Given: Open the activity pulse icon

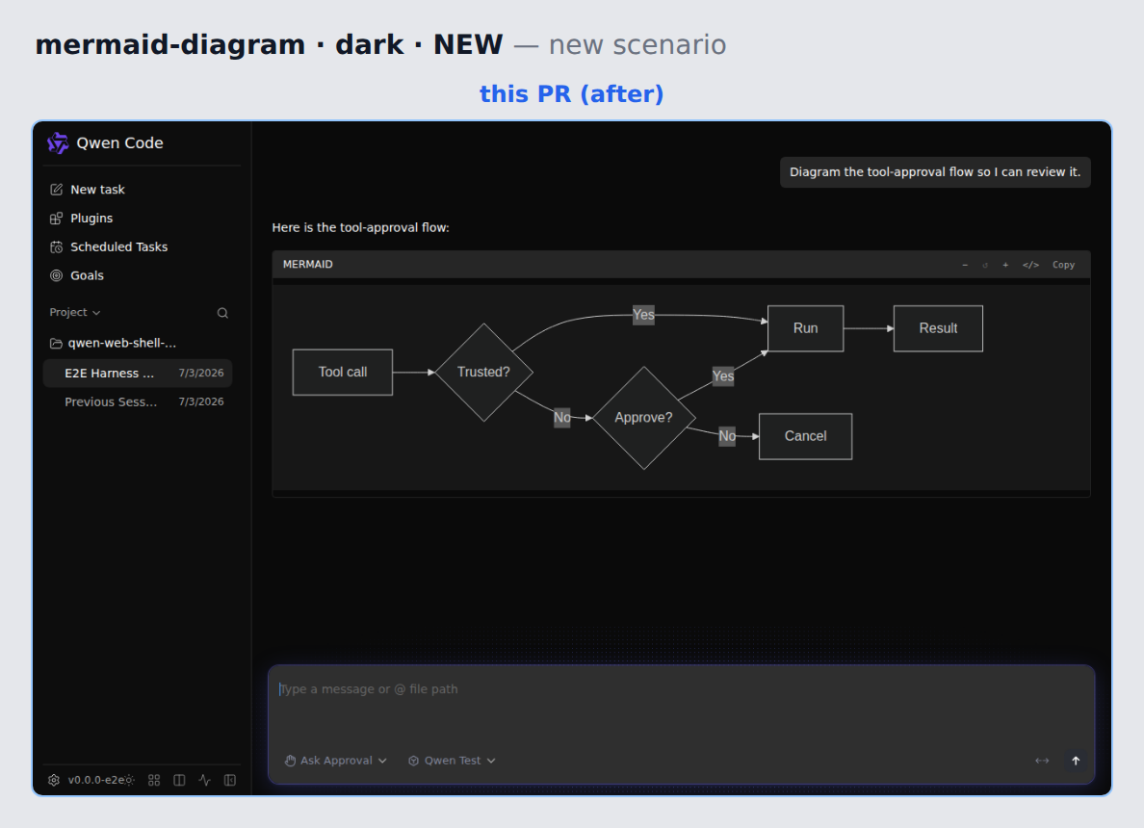Looking at the screenshot, I should [205, 780].
